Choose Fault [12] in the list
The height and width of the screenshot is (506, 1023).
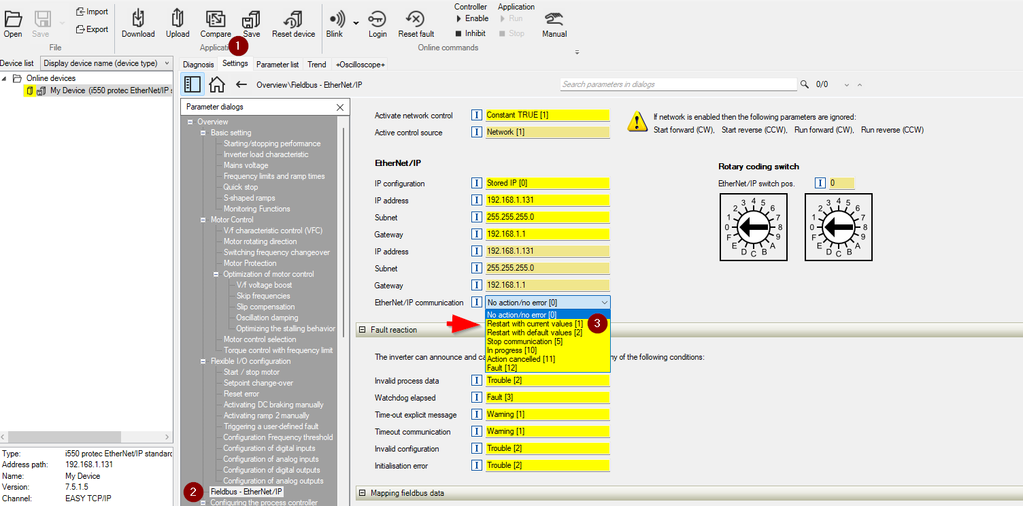click(548, 368)
